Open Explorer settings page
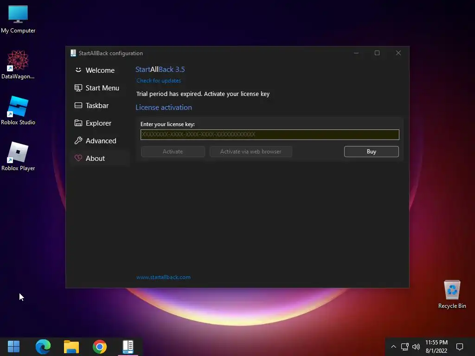The width and height of the screenshot is (475, 356). click(x=100, y=123)
